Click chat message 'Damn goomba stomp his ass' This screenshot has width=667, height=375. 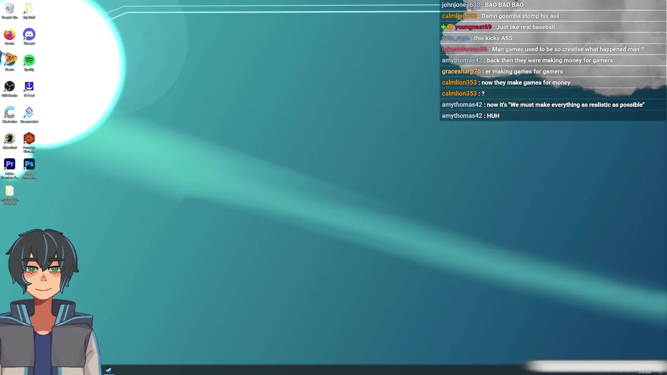click(x=520, y=16)
